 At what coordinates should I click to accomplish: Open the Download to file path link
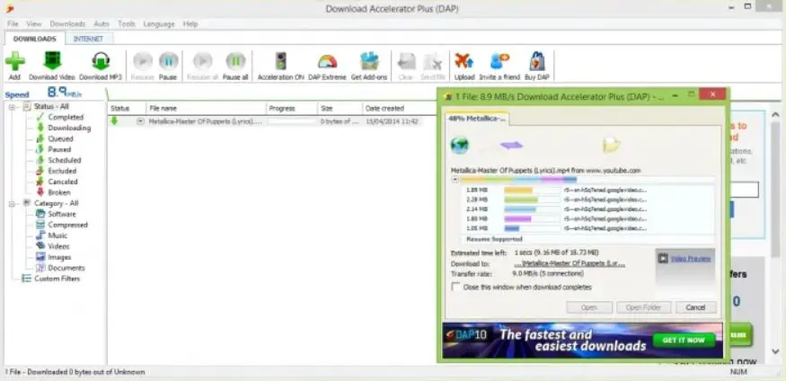tap(570, 263)
